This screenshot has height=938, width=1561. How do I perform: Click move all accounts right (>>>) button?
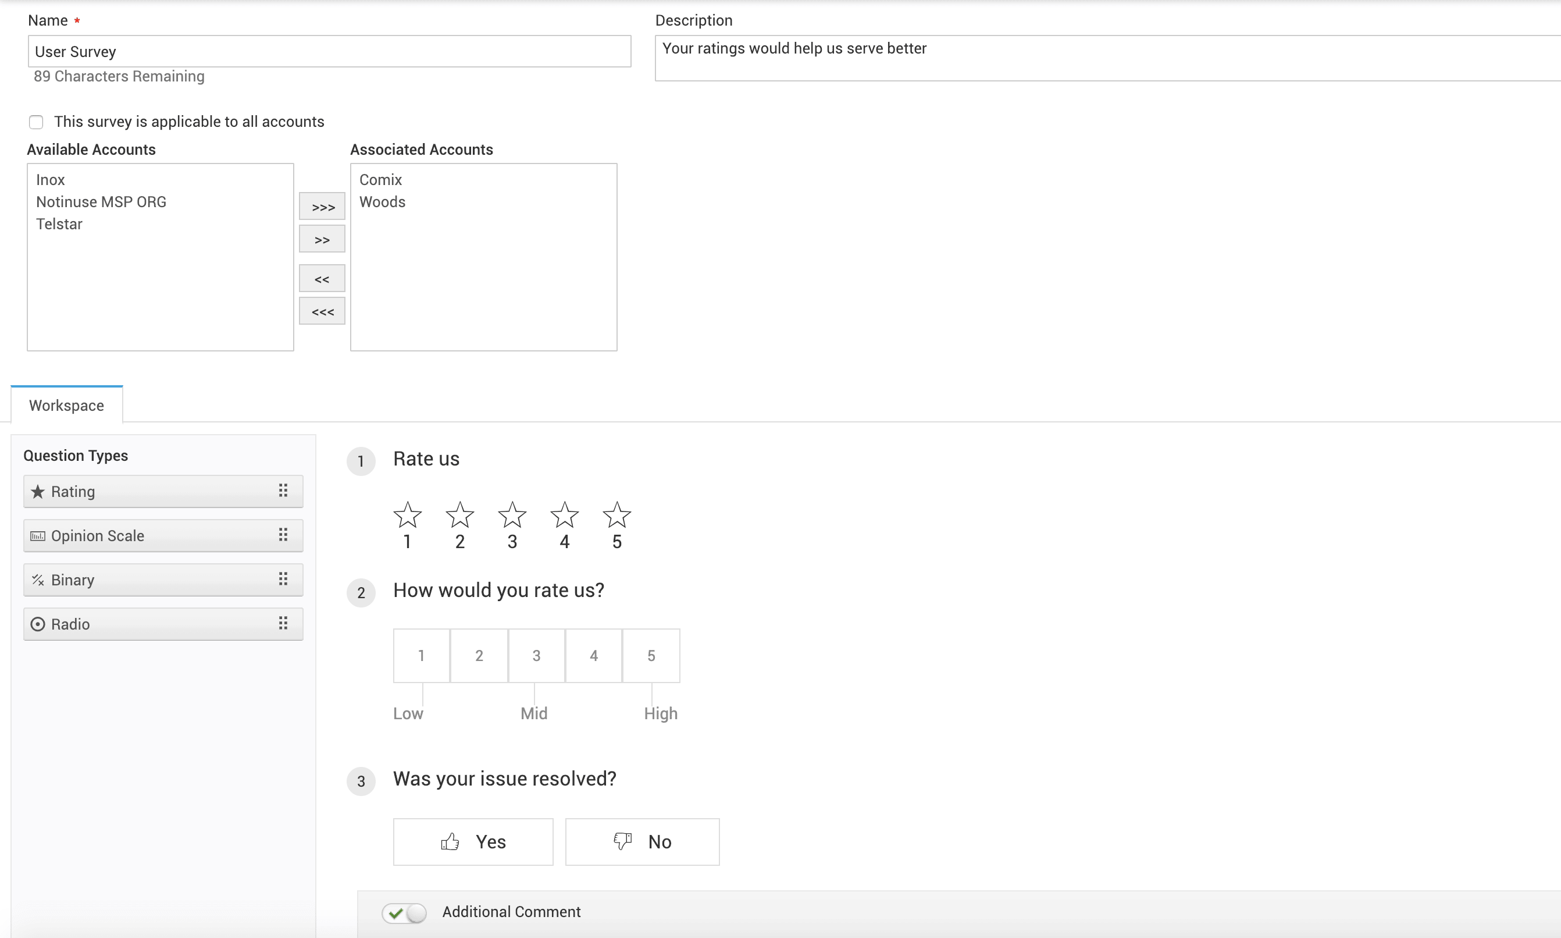pyautogui.click(x=322, y=207)
